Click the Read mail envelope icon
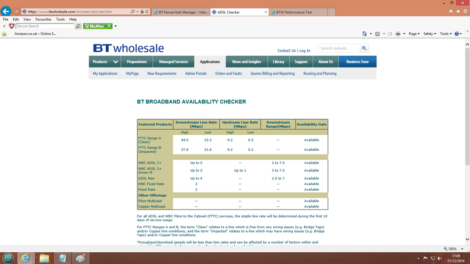The height and width of the screenshot is (264, 470). tap(390, 34)
